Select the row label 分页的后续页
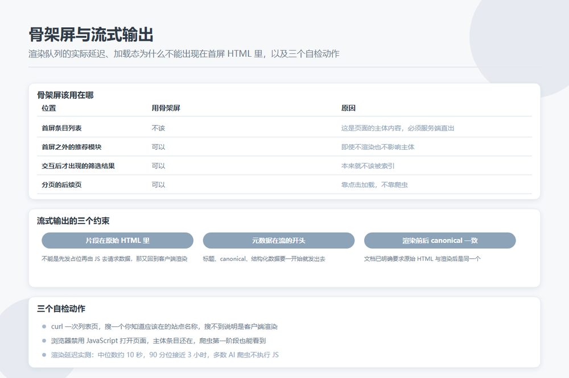The image size is (569, 378). (61, 184)
